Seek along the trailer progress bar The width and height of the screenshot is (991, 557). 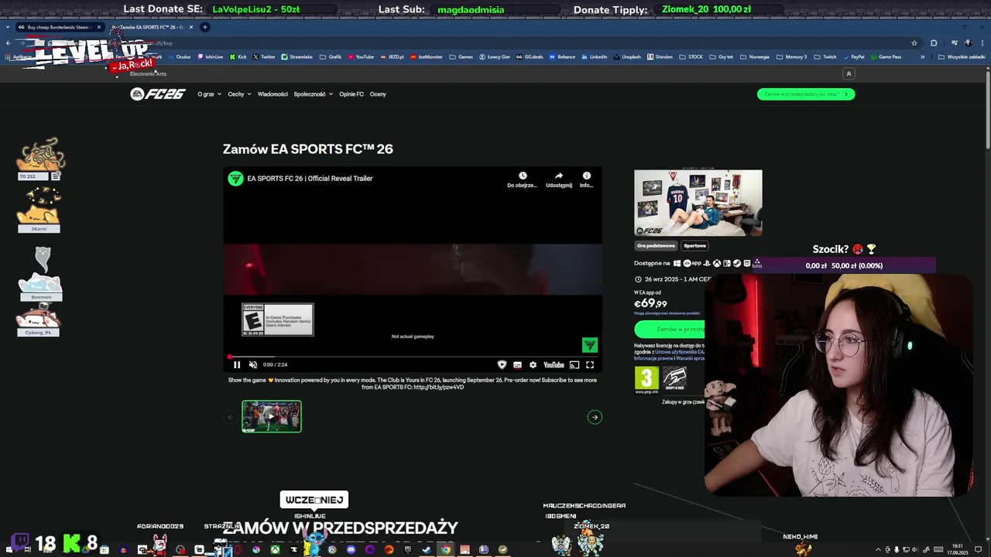(x=413, y=357)
